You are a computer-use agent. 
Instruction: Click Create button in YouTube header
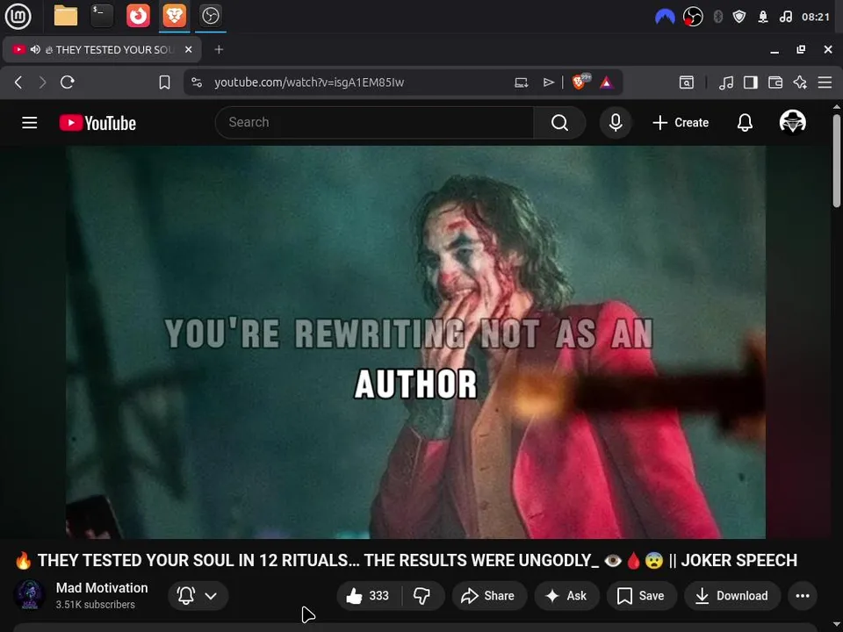pyautogui.click(x=680, y=123)
